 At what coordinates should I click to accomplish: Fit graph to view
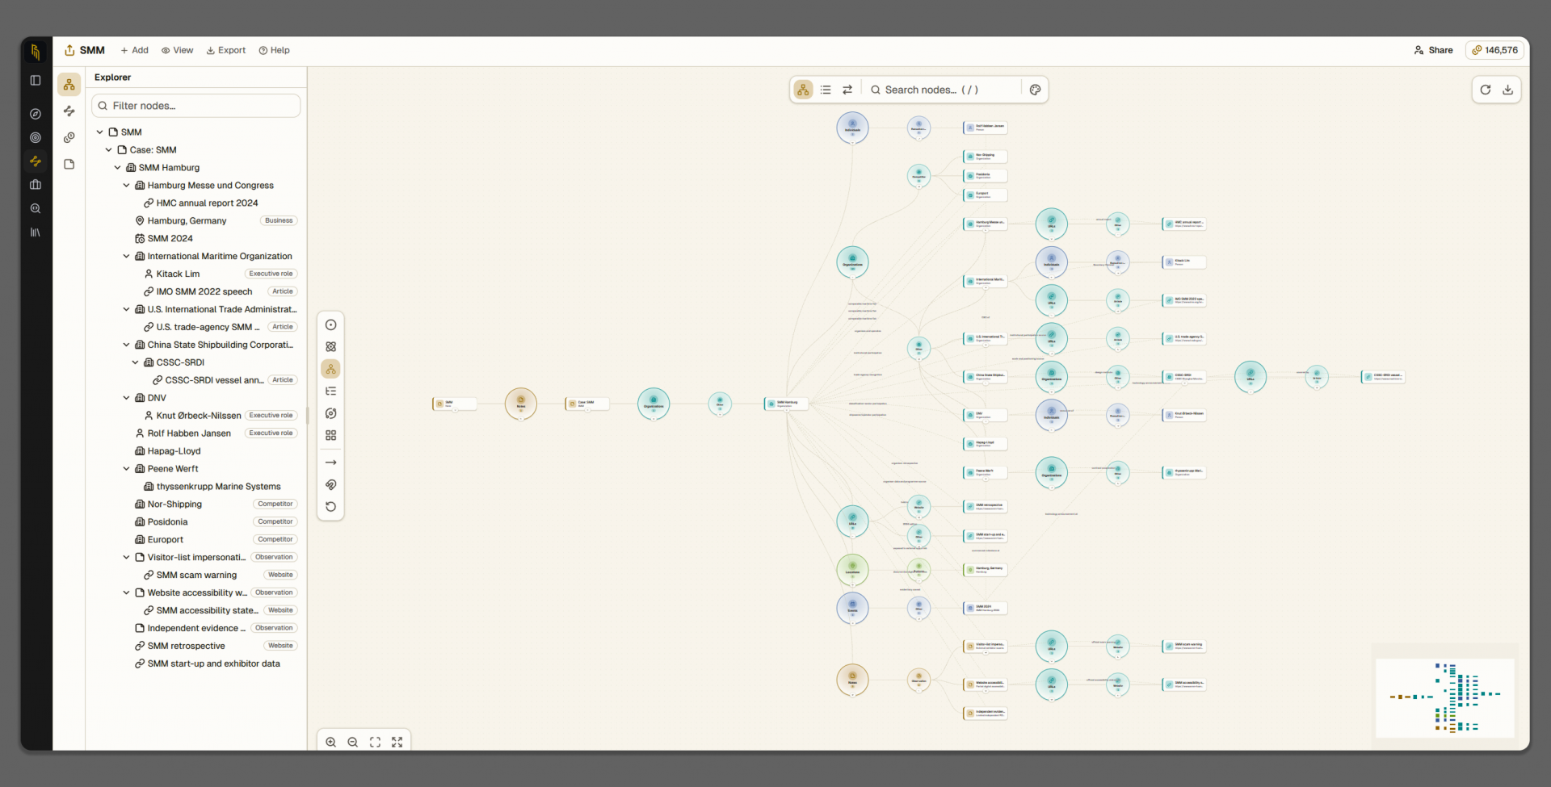[x=376, y=742]
